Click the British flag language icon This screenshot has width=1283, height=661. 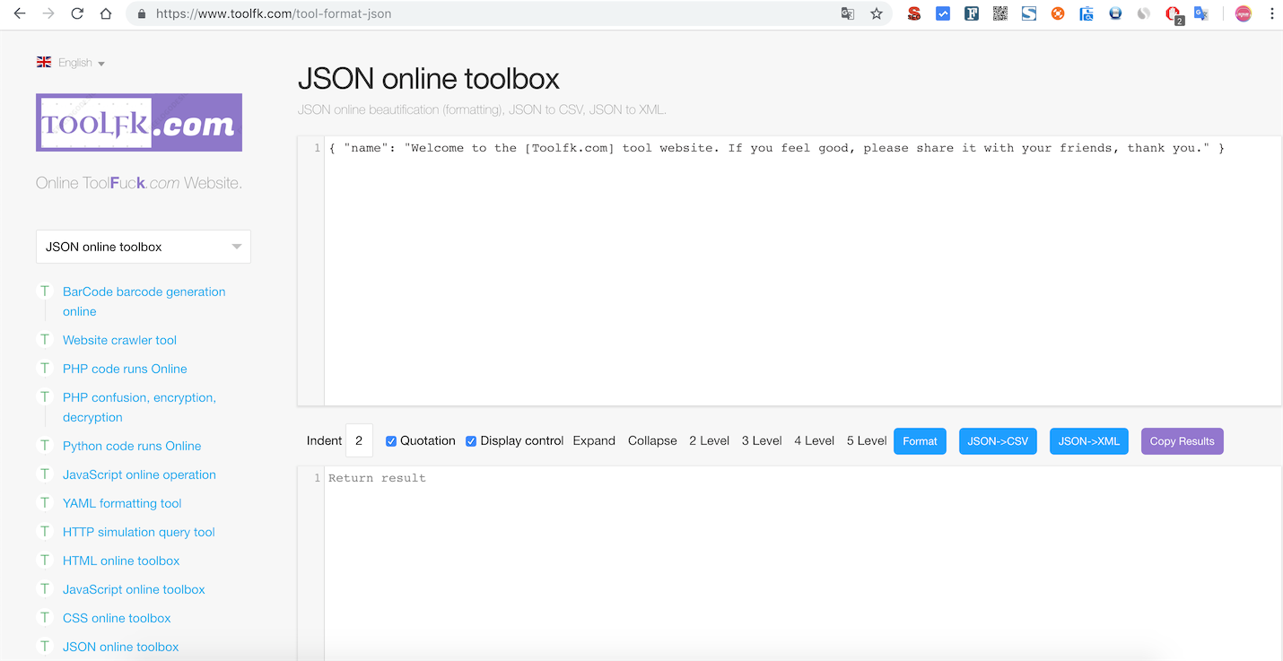tap(43, 61)
